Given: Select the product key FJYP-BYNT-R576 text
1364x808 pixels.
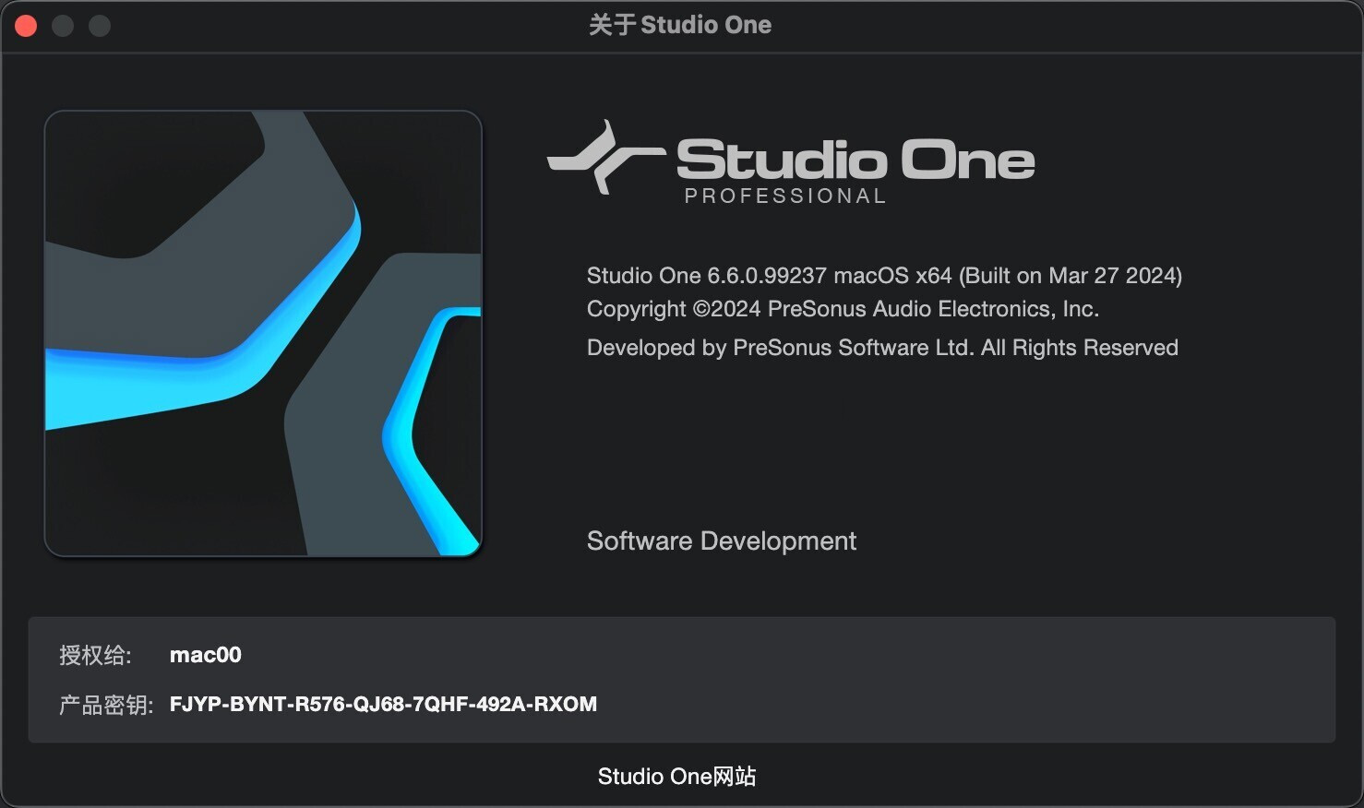Looking at the screenshot, I should [x=383, y=705].
